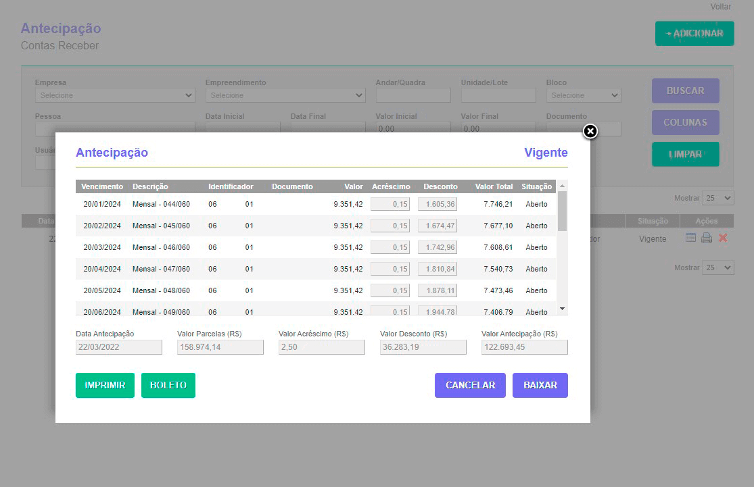Viewport: 754px width, 487px height.
Task: Open the Bloco dropdown
Action: click(583, 95)
